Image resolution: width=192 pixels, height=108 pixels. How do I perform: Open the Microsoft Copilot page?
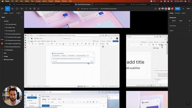(x=9, y=59)
